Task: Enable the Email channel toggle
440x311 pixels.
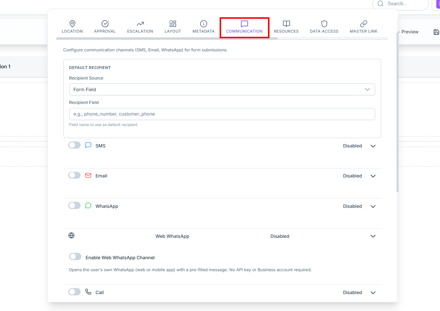Action: point(74,175)
